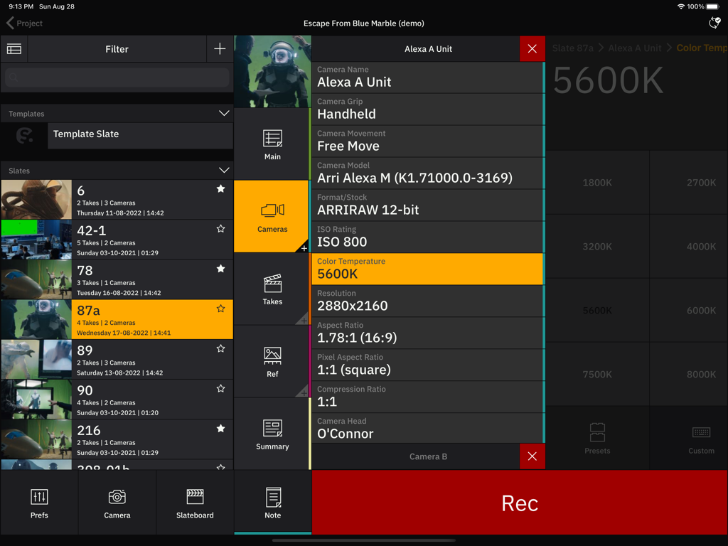Screen dimensions: 728x546
Task: Toggle the favorite star on slate 42-1
Action: coord(220,228)
